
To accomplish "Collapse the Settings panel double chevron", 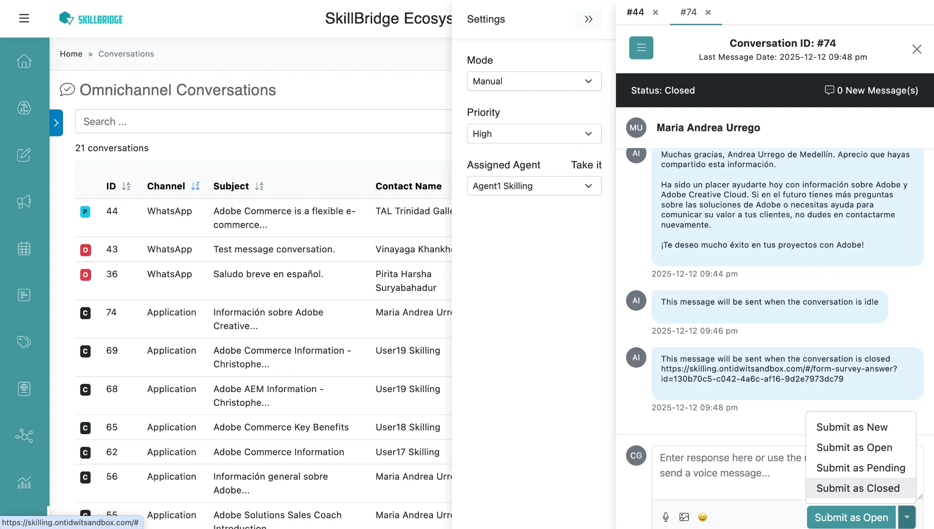I will (x=588, y=19).
